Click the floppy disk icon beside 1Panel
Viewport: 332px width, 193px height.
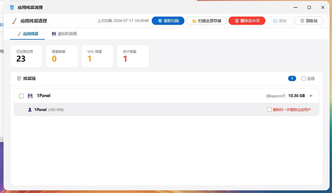point(30,96)
